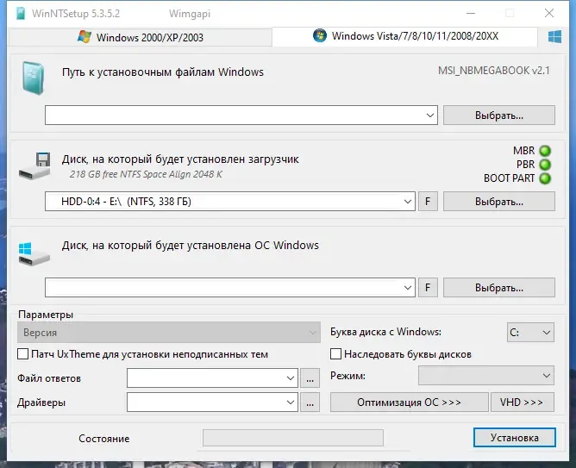Viewport: 576px width, 468px height.
Task: Open the Драйверы dropdown
Action: coord(212,402)
